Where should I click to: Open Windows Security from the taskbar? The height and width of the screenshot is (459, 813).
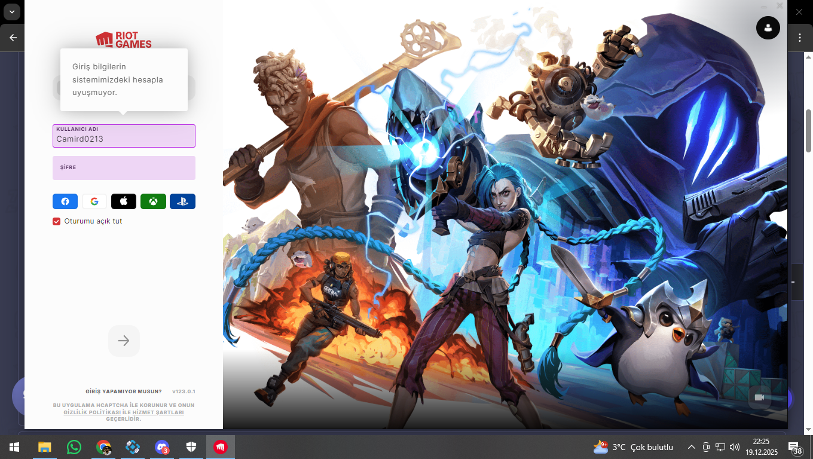[x=191, y=447]
